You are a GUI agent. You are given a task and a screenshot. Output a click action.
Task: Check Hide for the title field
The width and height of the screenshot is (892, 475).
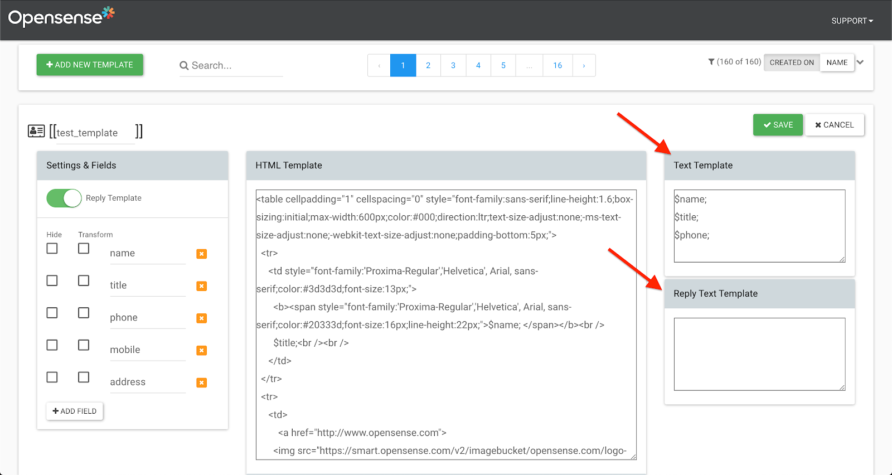coord(52,280)
